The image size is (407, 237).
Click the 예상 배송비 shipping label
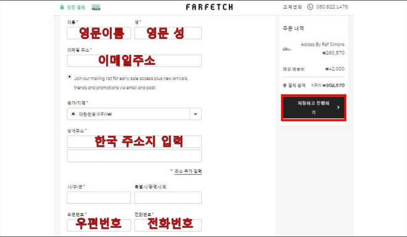click(294, 69)
